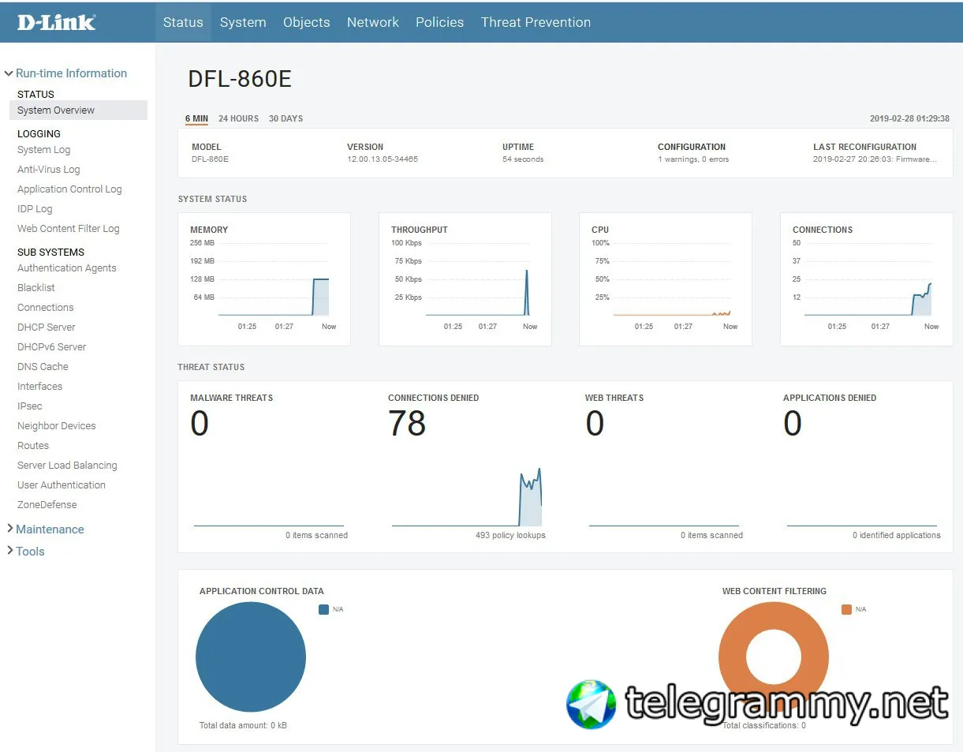The height and width of the screenshot is (752, 963).
Task: Click the configuration warnings text
Action: (x=693, y=159)
